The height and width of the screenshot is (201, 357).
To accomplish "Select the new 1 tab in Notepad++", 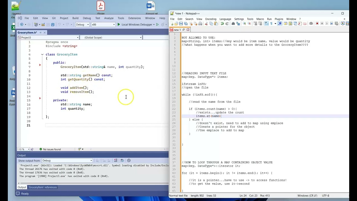I will click(x=177, y=30).
